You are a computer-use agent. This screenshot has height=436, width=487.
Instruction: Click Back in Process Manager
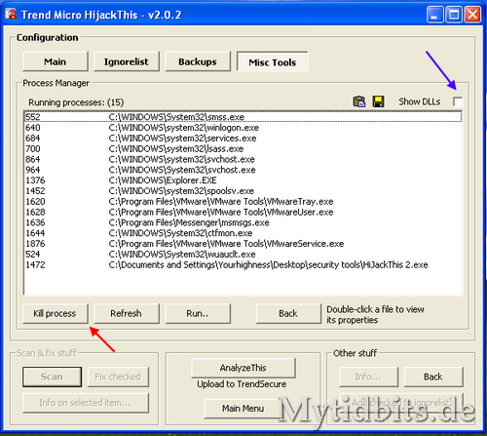(288, 313)
